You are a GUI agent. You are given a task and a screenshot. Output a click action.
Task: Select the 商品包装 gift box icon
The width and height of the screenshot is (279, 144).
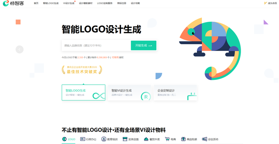183,139
